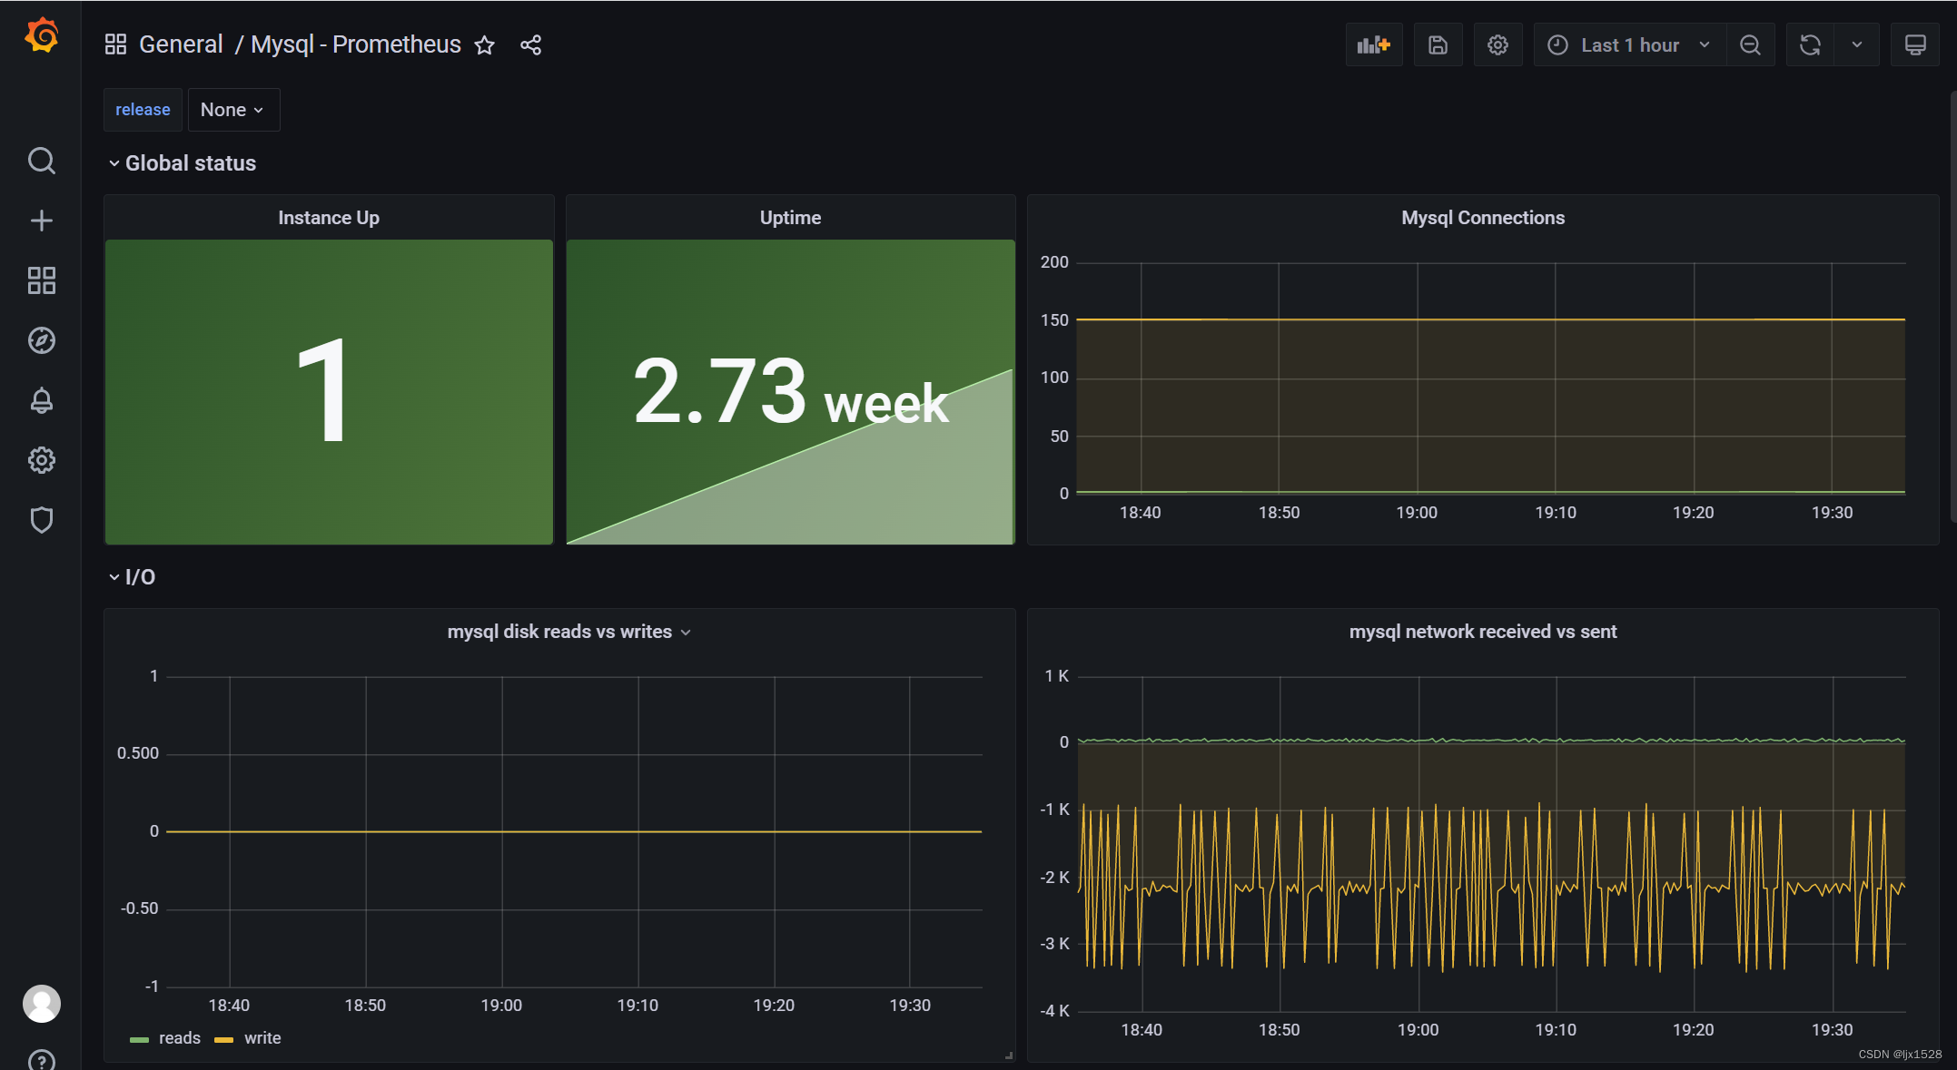
Task: Open the Alerting bell icon
Action: click(x=42, y=400)
